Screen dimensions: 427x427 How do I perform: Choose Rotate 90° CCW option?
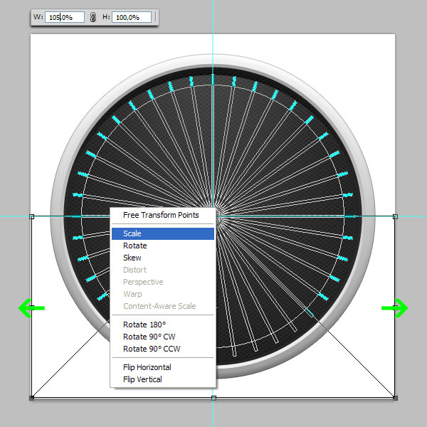point(163,349)
